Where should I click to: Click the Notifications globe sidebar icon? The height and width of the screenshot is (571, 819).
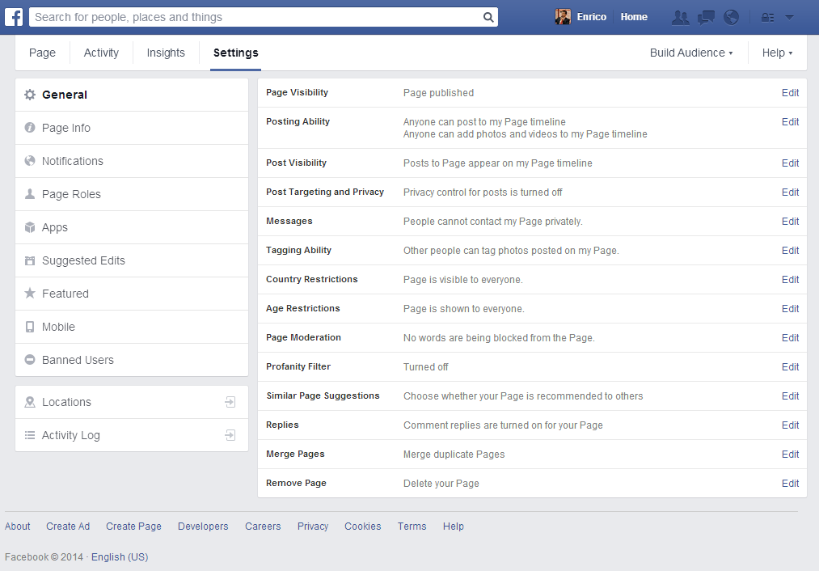[30, 161]
